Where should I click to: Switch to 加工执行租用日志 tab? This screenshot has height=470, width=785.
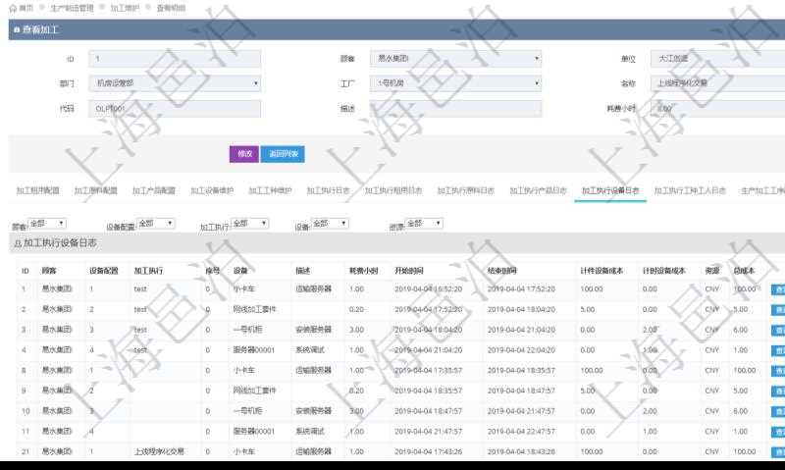click(393, 190)
